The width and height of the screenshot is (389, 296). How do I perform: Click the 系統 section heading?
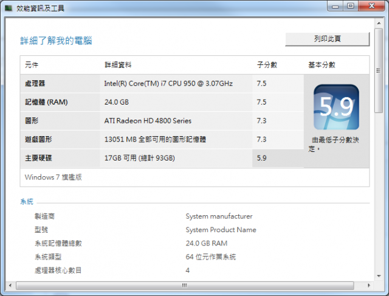click(x=27, y=201)
